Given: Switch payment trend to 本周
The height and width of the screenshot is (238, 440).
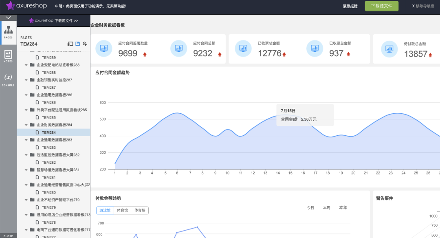Looking at the screenshot, I should [327, 208].
